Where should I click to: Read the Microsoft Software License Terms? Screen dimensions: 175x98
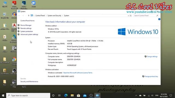[x=78, y=73]
